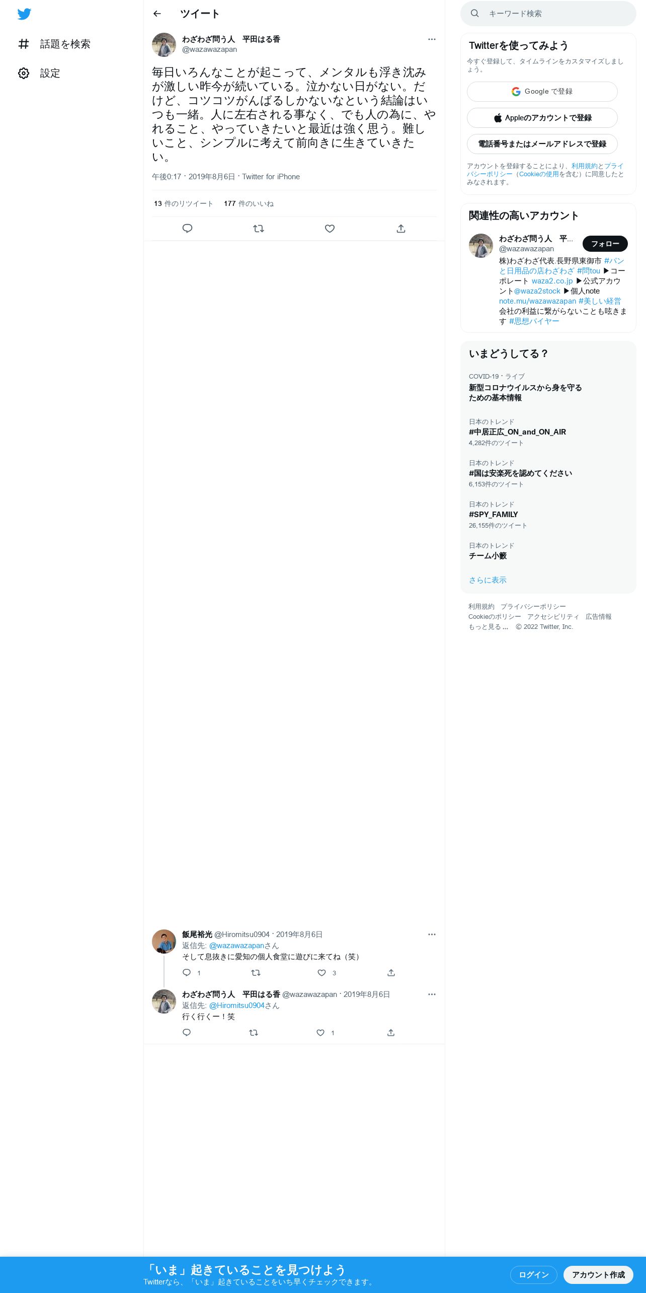Open more options on 飯尾裕光's reply

[x=432, y=935]
